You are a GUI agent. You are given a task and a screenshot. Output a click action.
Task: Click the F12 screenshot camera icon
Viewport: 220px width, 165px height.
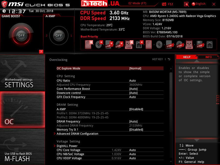pyautogui.click(x=164, y=4)
